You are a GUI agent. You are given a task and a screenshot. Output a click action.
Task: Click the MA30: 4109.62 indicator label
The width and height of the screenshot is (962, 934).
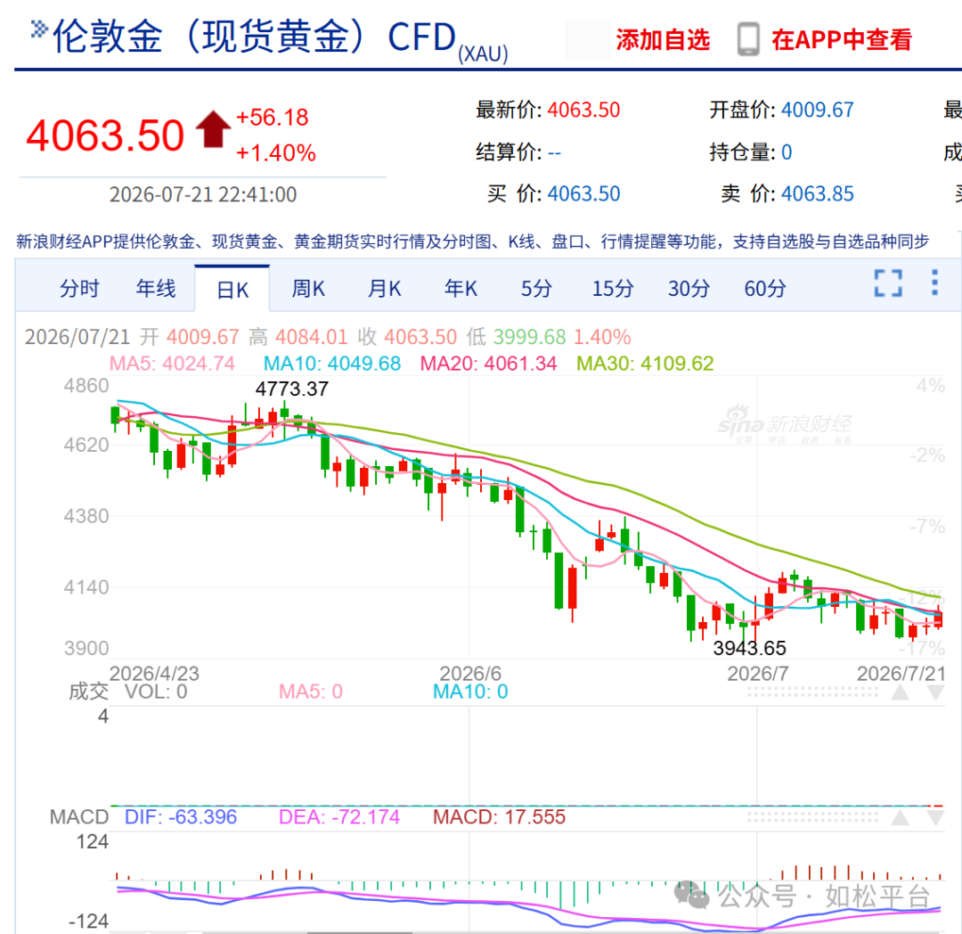pos(646,364)
